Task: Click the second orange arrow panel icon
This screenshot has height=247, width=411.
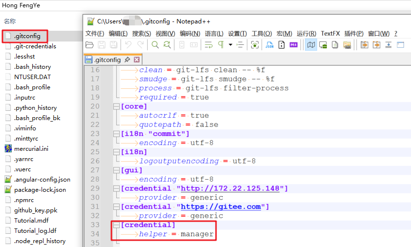Action: (376, 45)
